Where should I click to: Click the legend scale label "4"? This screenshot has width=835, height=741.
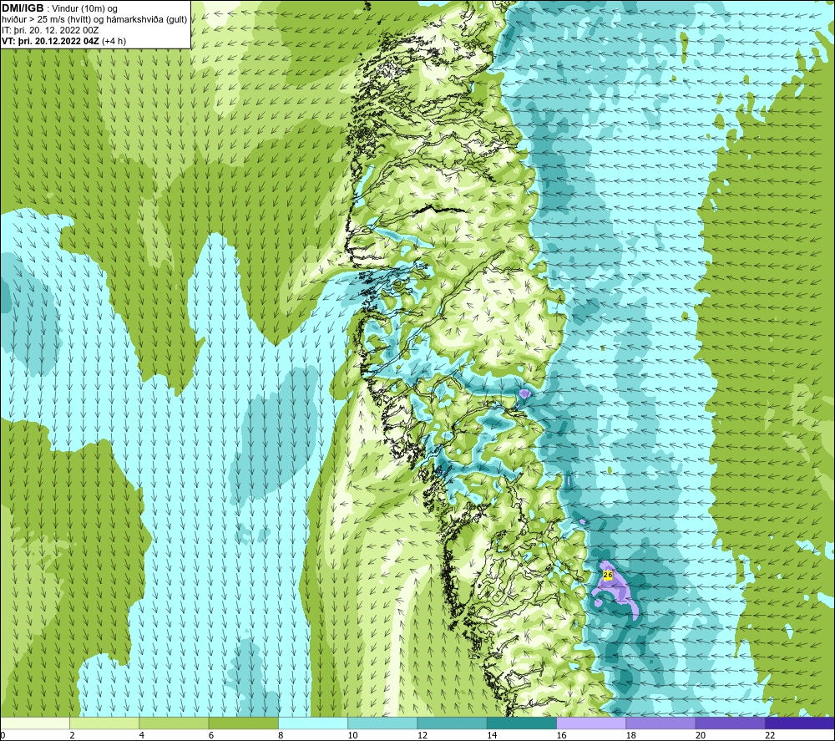[x=142, y=736]
